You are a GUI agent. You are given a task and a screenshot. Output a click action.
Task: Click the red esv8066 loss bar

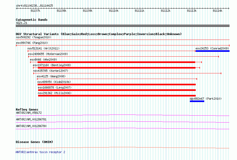click(x=116, y=62)
